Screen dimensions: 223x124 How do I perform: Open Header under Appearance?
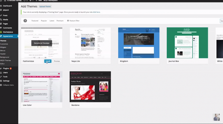pos(3,54)
